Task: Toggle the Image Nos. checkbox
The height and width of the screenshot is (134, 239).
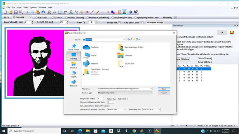Action: (119, 22)
